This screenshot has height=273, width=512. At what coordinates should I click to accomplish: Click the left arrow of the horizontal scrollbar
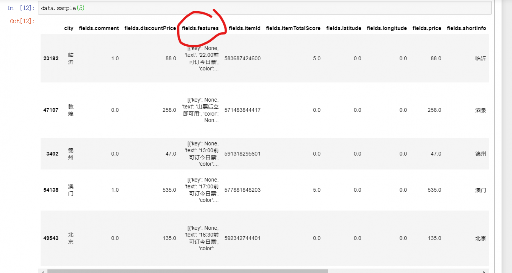point(43,271)
